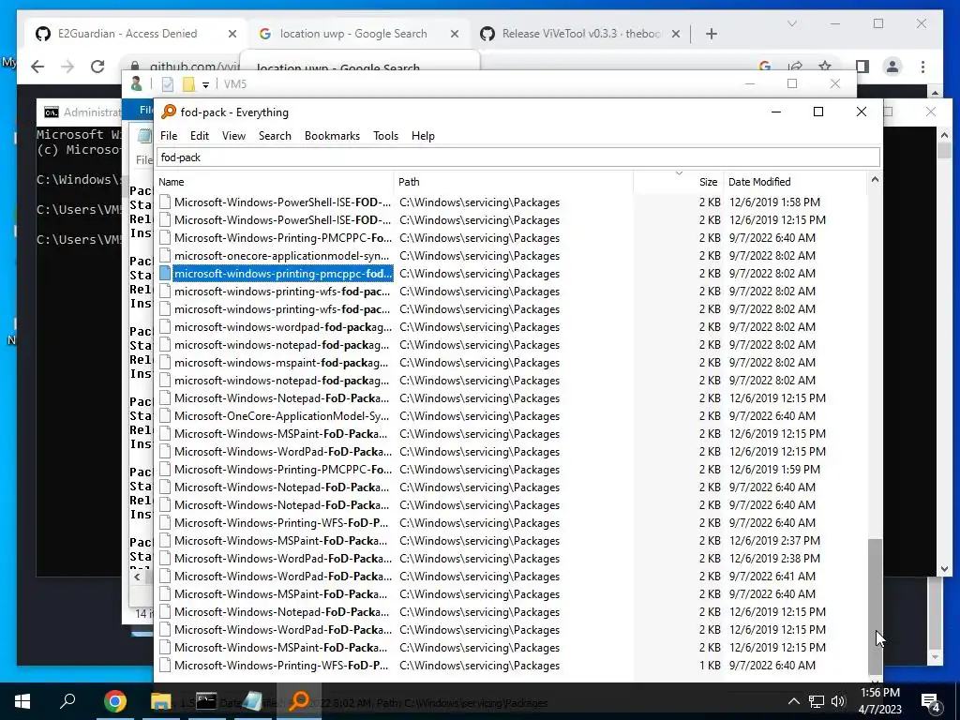This screenshot has width=960, height=720.
Task: Click Command Prompt window scrollbar down arrow
Action: 944,568
